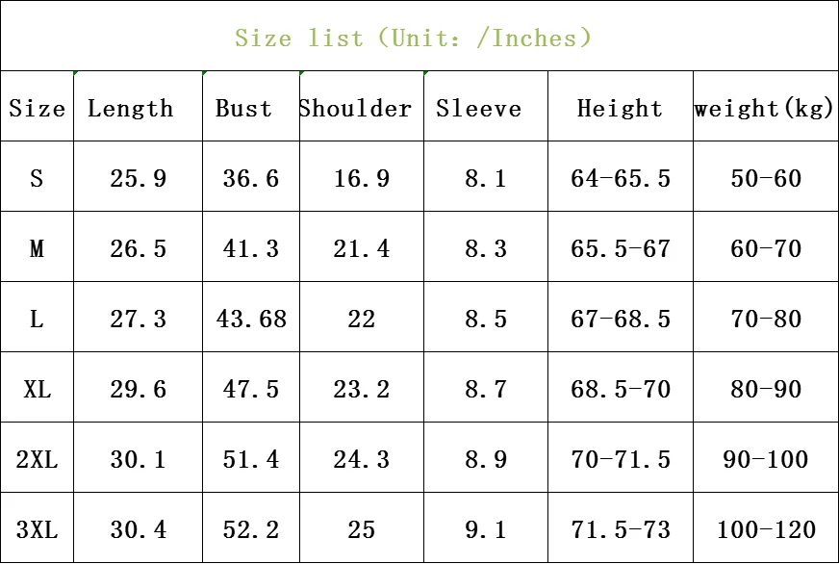
Task: Click the Shoulder column header
Action: (355, 108)
